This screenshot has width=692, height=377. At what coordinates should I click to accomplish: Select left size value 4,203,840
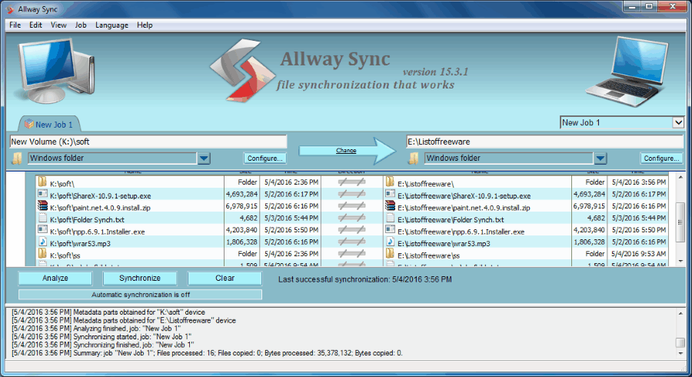click(241, 230)
